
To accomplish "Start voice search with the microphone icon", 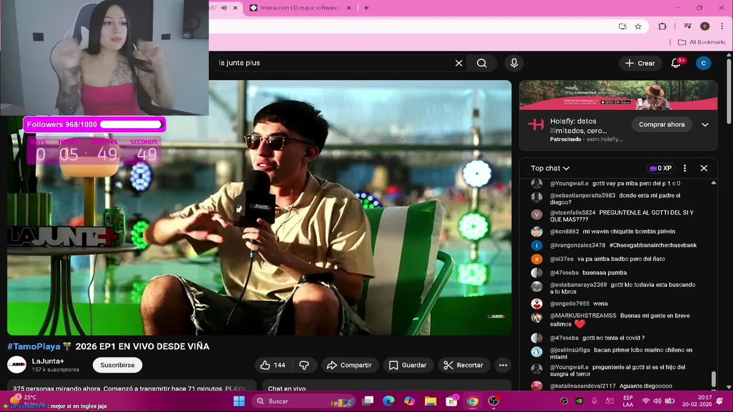I will pyautogui.click(x=514, y=63).
